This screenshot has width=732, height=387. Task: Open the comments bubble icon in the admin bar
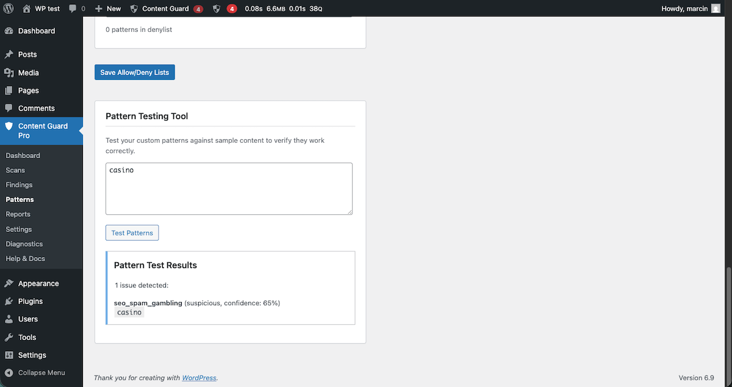pyautogui.click(x=73, y=9)
